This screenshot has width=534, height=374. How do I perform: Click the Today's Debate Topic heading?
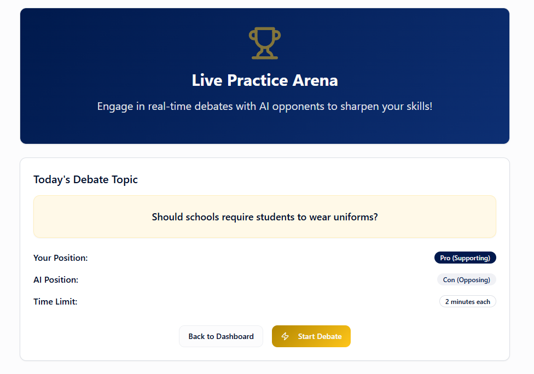click(x=85, y=179)
